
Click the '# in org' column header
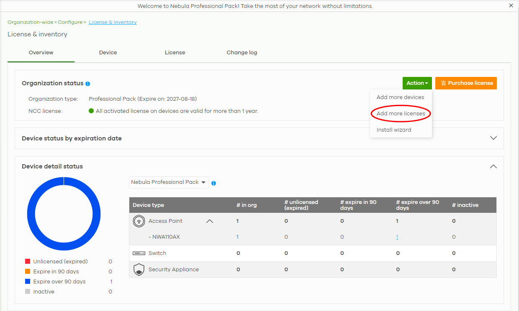pyautogui.click(x=247, y=205)
